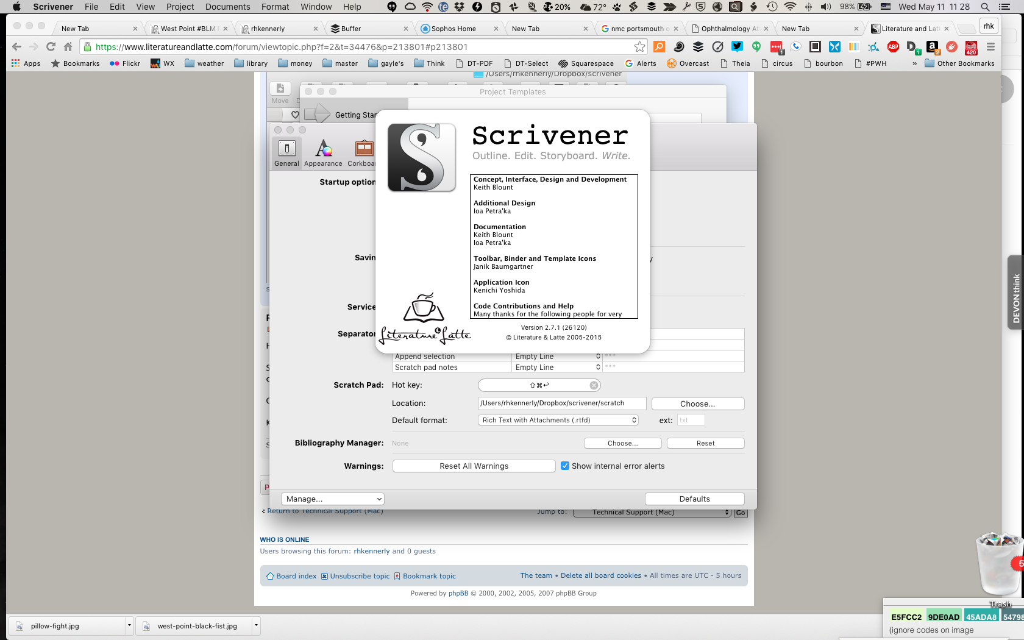Bookmark this page with the star icon
1024x640 pixels.
click(x=639, y=47)
